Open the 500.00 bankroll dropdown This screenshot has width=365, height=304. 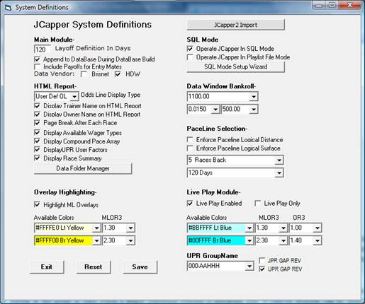(x=254, y=109)
